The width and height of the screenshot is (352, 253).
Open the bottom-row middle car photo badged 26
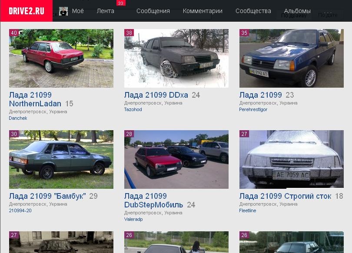(x=176, y=242)
